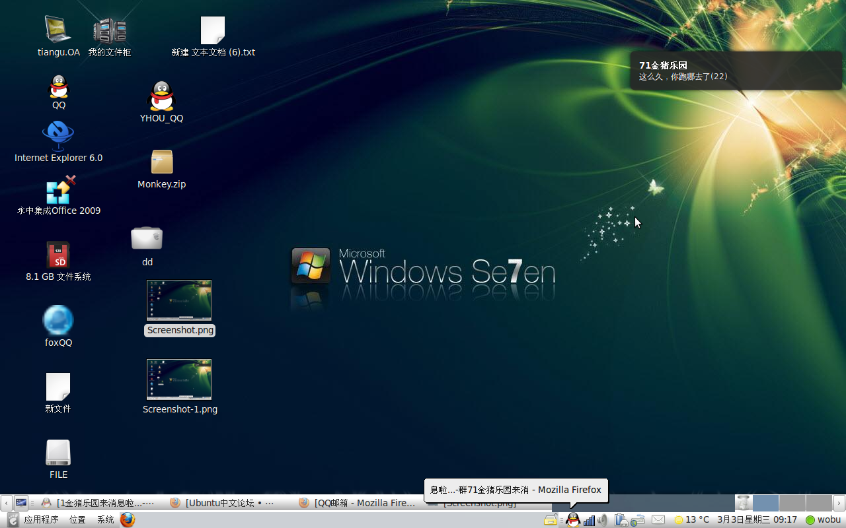Click the show desktop button in panel
The image size is (846, 528).
(x=21, y=503)
